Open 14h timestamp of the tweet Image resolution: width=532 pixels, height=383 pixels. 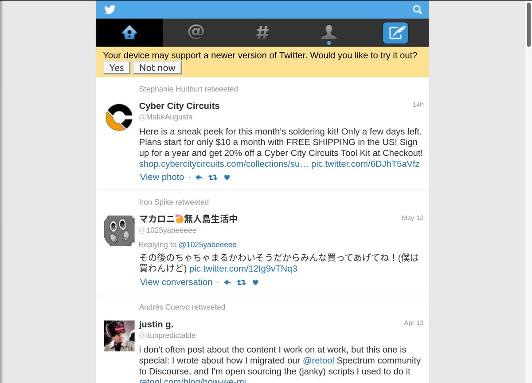tap(418, 104)
